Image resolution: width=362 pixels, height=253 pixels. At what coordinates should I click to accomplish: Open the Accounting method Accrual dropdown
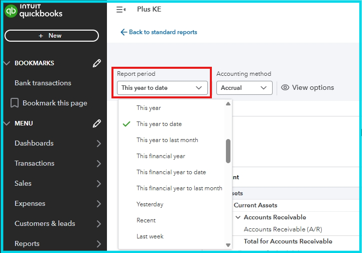pos(245,88)
